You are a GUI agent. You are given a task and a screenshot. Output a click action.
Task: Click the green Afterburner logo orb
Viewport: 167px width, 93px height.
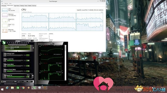[4, 43]
